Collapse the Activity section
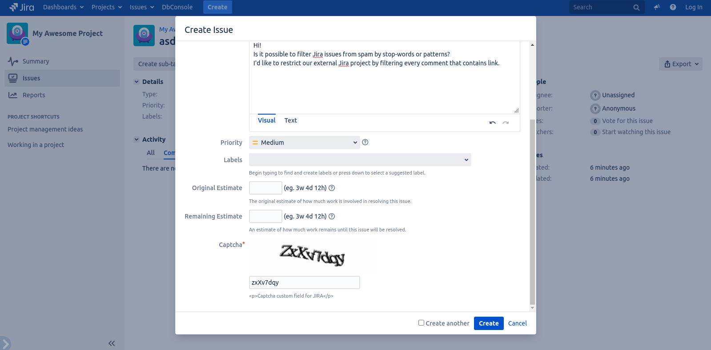Screen dimensions: 711x350 [x=137, y=139]
